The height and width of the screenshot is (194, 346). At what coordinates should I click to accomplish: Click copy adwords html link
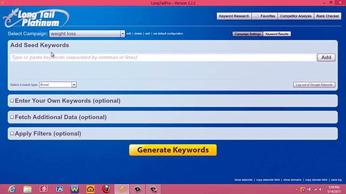[x=268, y=180]
